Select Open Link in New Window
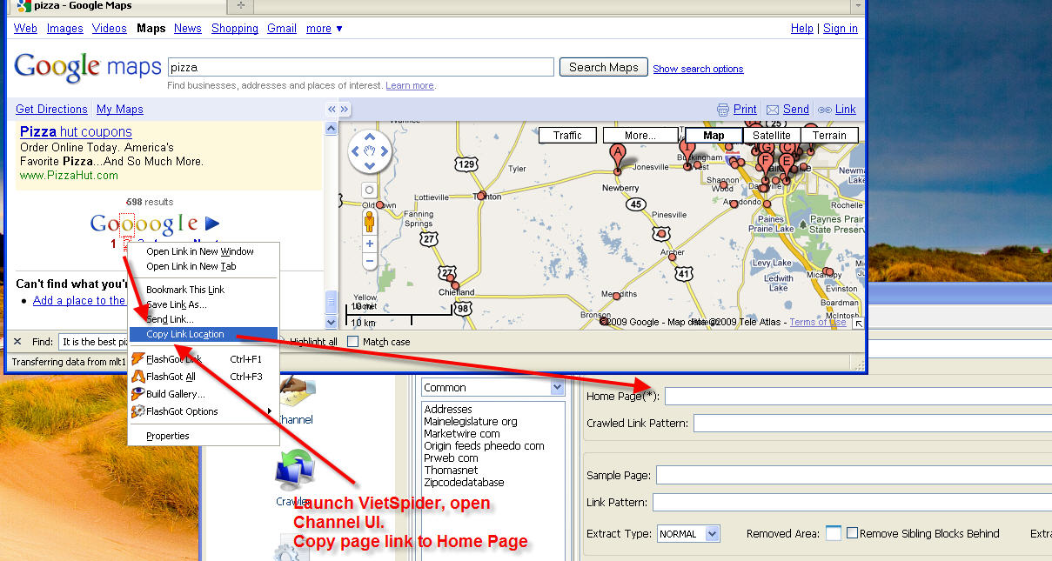The height and width of the screenshot is (561, 1052). [200, 251]
